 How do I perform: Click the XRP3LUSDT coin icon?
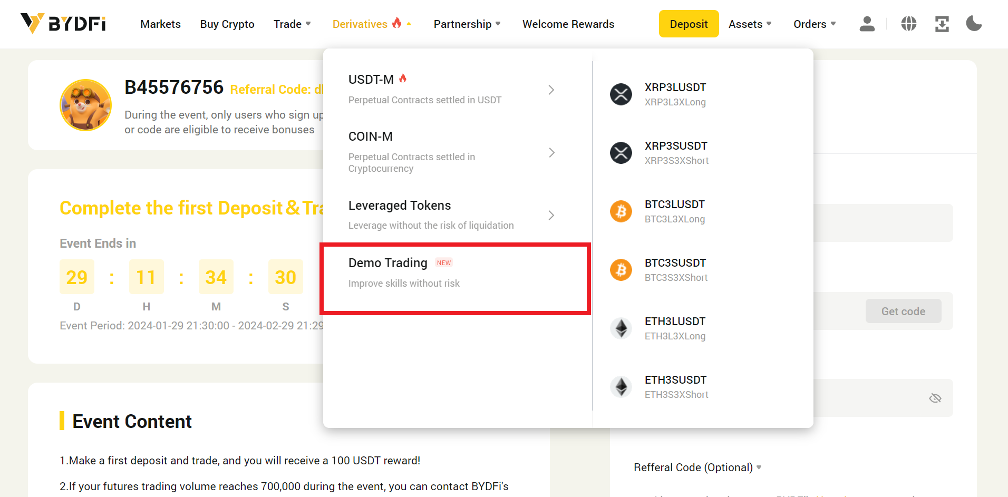pyautogui.click(x=621, y=94)
